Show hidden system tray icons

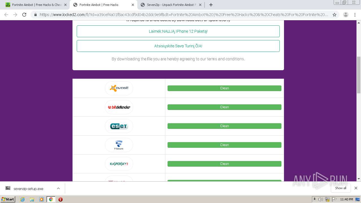tap(314, 199)
